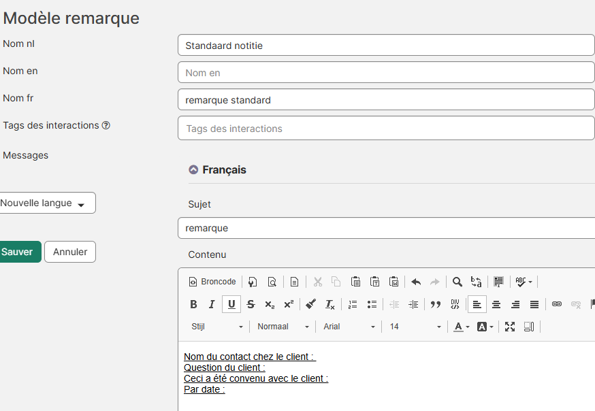Toggle italic formatting

tap(212, 304)
